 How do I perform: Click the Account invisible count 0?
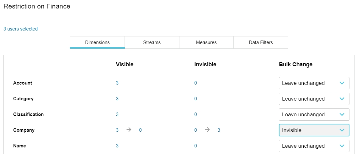click(196, 83)
